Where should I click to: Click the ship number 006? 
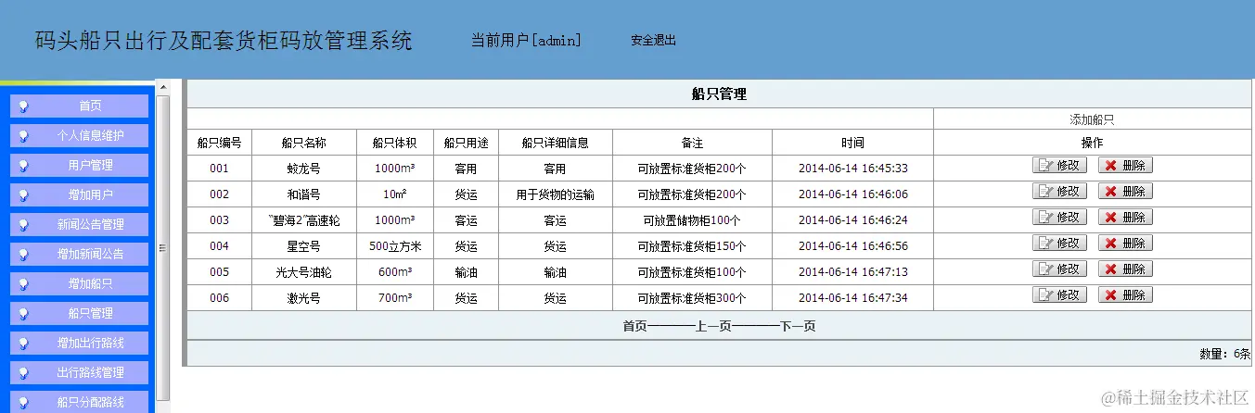[219, 298]
